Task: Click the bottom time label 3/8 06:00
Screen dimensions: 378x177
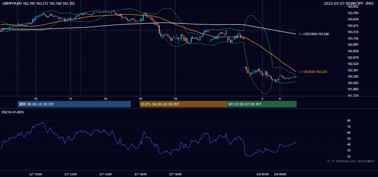Action: [x=280, y=174]
